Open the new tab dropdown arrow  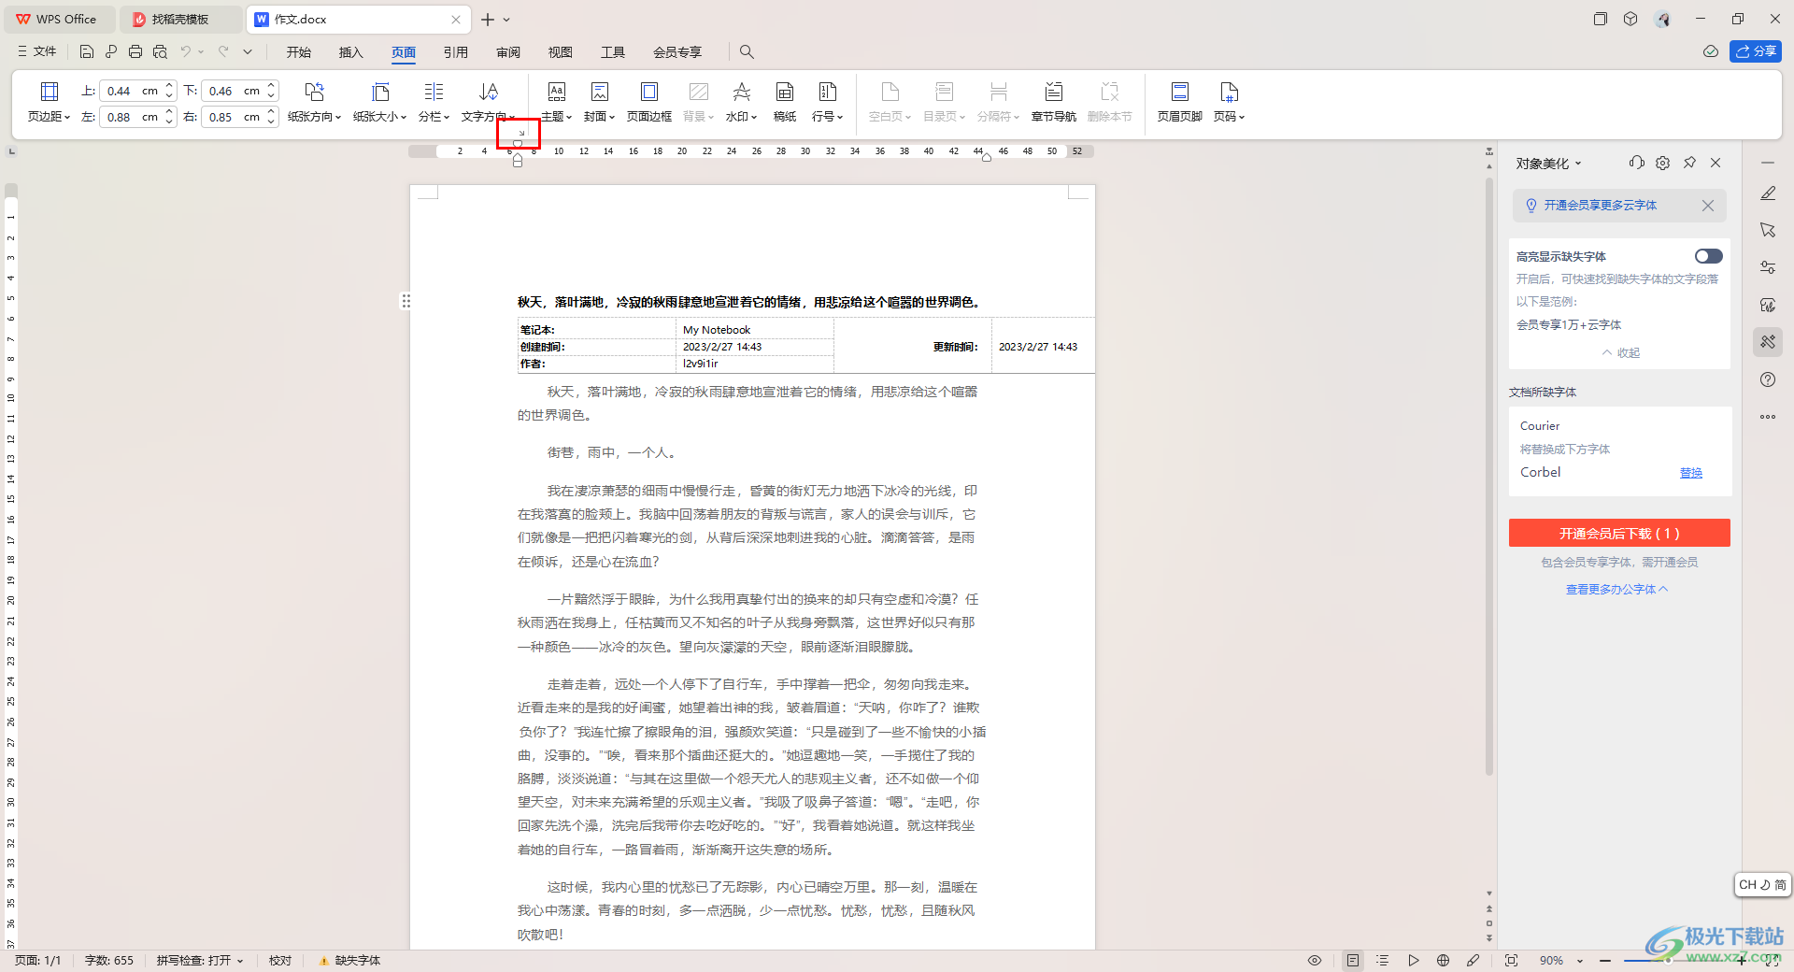(507, 19)
